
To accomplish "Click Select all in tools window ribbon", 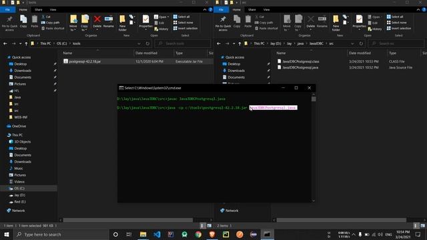I will point(181,17).
